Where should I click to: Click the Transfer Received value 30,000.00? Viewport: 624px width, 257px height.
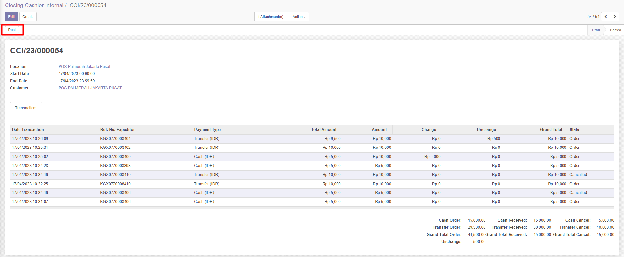point(542,227)
